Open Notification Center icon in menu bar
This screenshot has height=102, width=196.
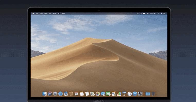coord(164,14)
